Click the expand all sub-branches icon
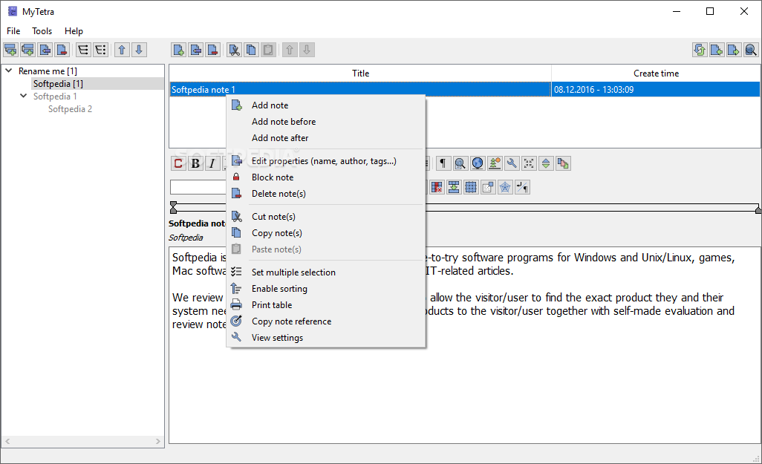The width and height of the screenshot is (762, 464). [83, 50]
